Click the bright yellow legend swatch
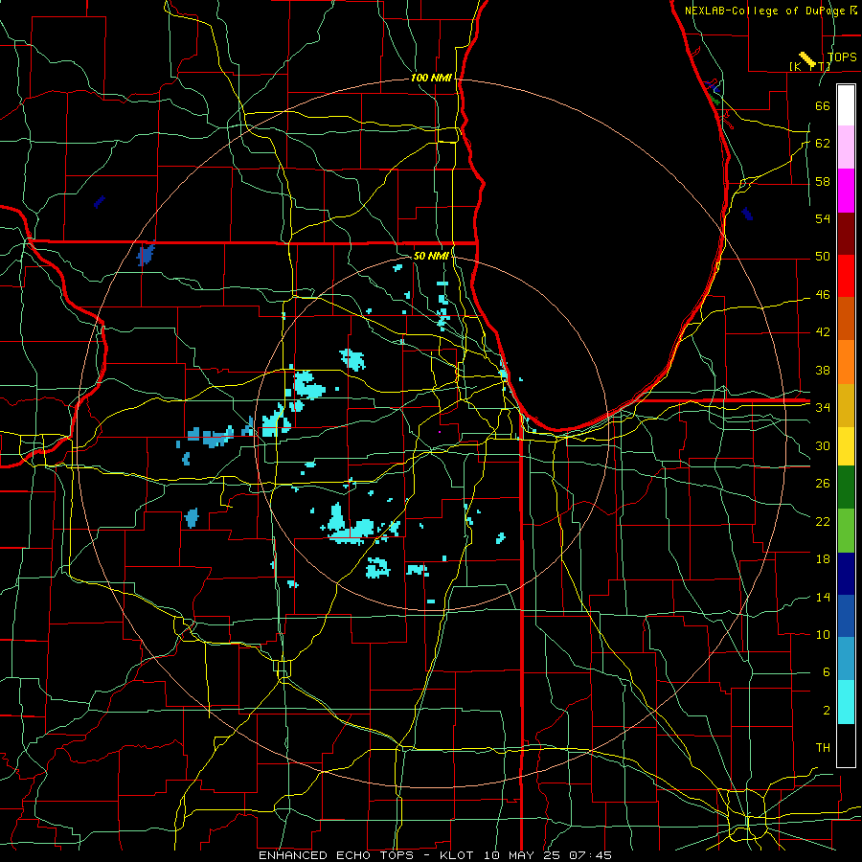Viewport: 862px width, 862px height. 846,445
